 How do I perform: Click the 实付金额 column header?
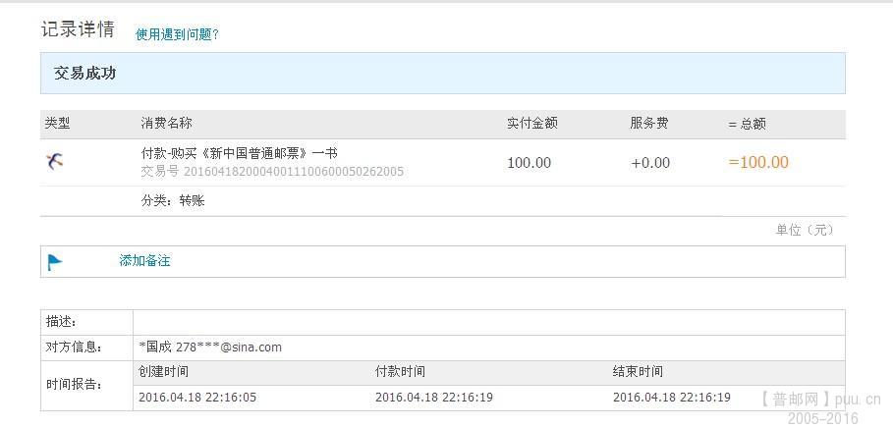(531, 124)
